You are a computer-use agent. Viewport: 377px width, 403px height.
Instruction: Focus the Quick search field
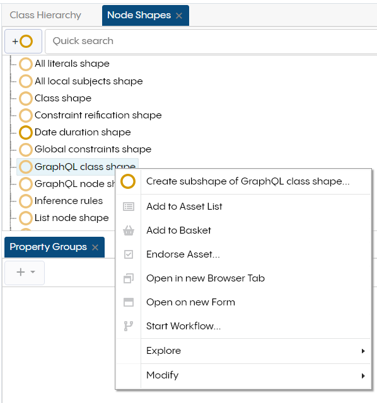211,41
